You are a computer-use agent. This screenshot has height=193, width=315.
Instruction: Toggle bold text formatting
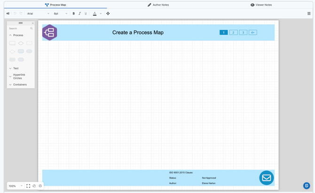(x=74, y=14)
